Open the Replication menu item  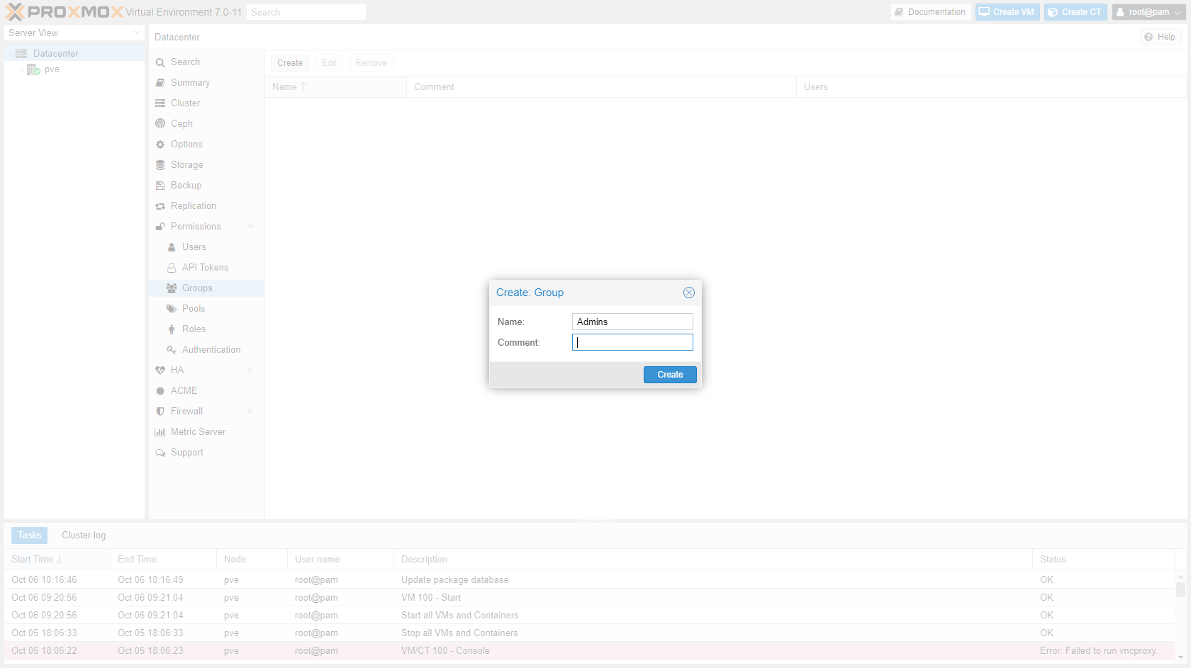pos(206,206)
